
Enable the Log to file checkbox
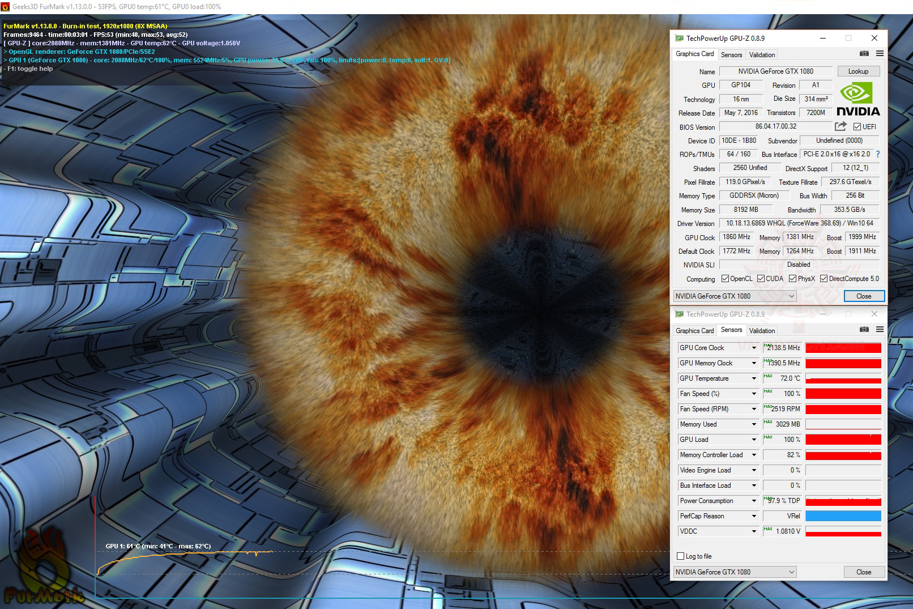tap(681, 556)
